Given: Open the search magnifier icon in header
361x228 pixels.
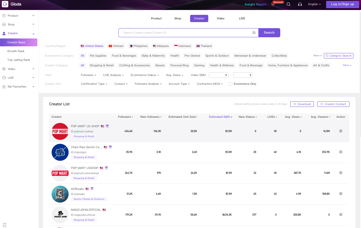Looking at the screenshot, I should pyautogui.click(x=288, y=4).
